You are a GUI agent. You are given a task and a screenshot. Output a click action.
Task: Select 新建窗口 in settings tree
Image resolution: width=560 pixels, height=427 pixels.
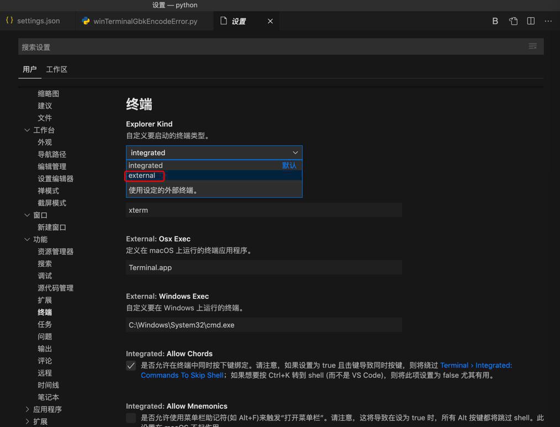(52, 227)
